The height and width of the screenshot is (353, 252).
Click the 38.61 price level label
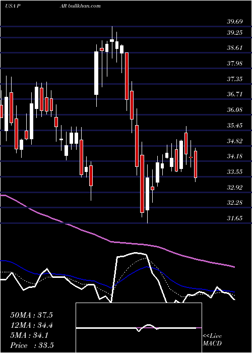click(235, 48)
